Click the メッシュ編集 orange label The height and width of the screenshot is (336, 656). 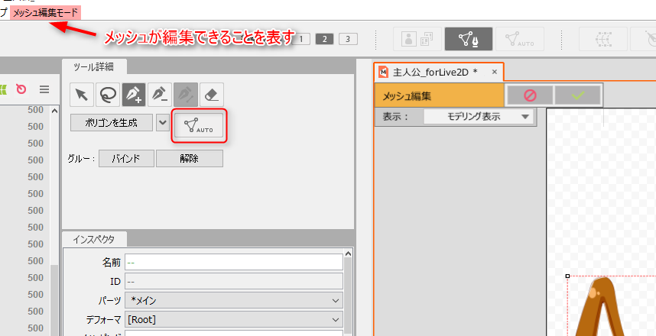point(439,95)
